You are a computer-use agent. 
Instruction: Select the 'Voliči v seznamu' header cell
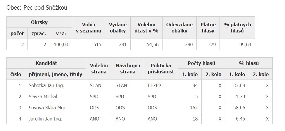point(88,28)
